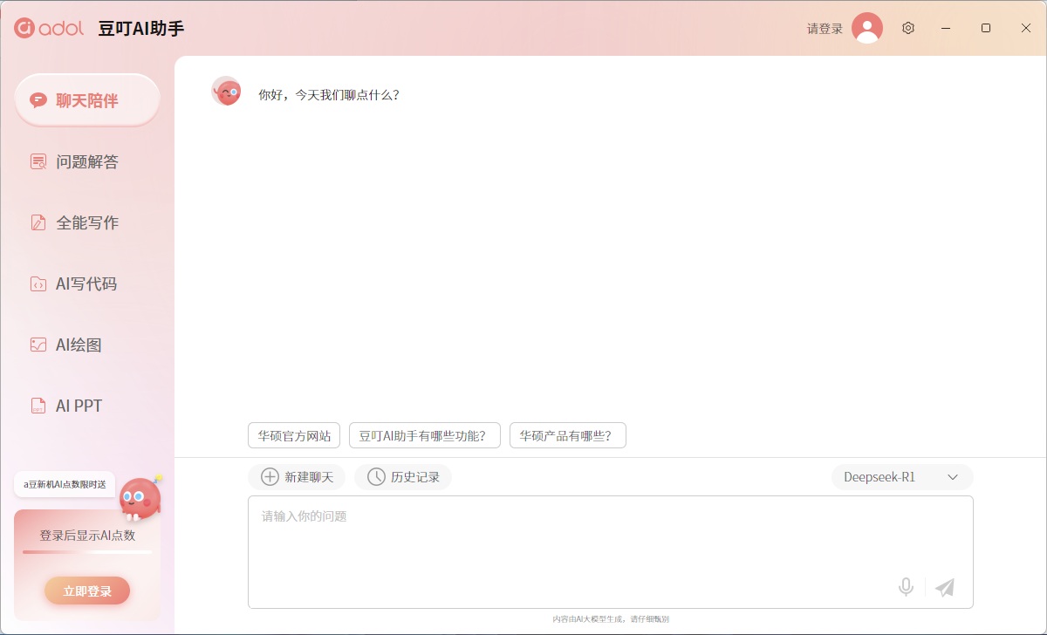Open settings via the gear icon

(x=908, y=28)
